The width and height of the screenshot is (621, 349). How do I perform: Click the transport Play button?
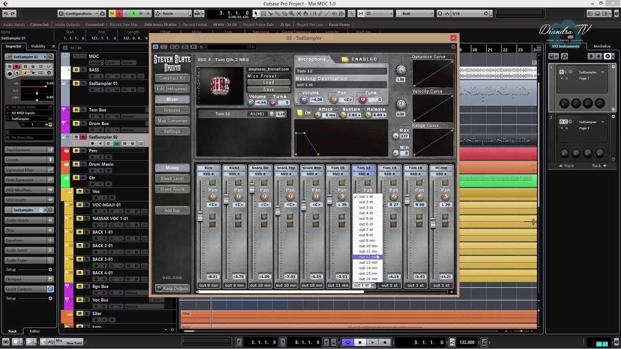point(372,343)
